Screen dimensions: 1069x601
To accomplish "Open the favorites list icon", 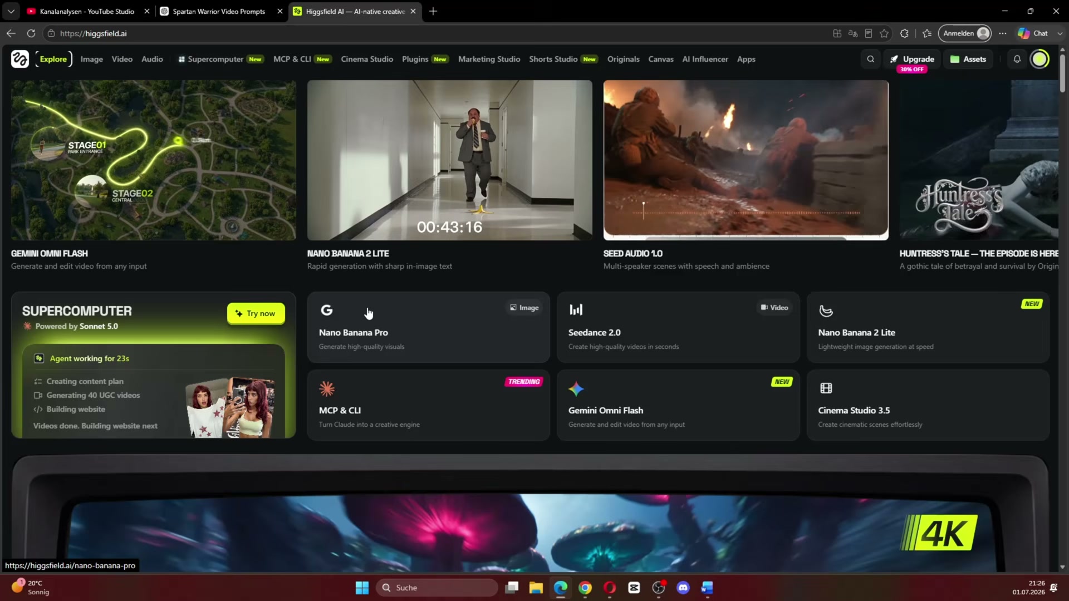I will pyautogui.click(x=927, y=33).
